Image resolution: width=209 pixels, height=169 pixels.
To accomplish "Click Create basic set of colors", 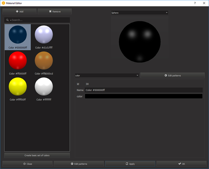I will pyautogui.click(x=37, y=155).
